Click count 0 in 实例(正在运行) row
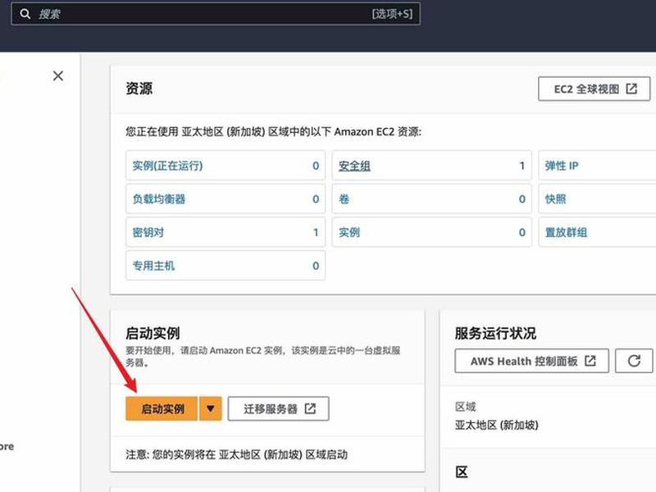The width and height of the screenshot is (656, 492). tap(316, 166)
